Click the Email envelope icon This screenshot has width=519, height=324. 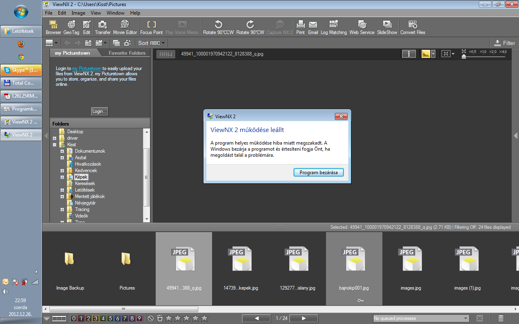(313, 27)
